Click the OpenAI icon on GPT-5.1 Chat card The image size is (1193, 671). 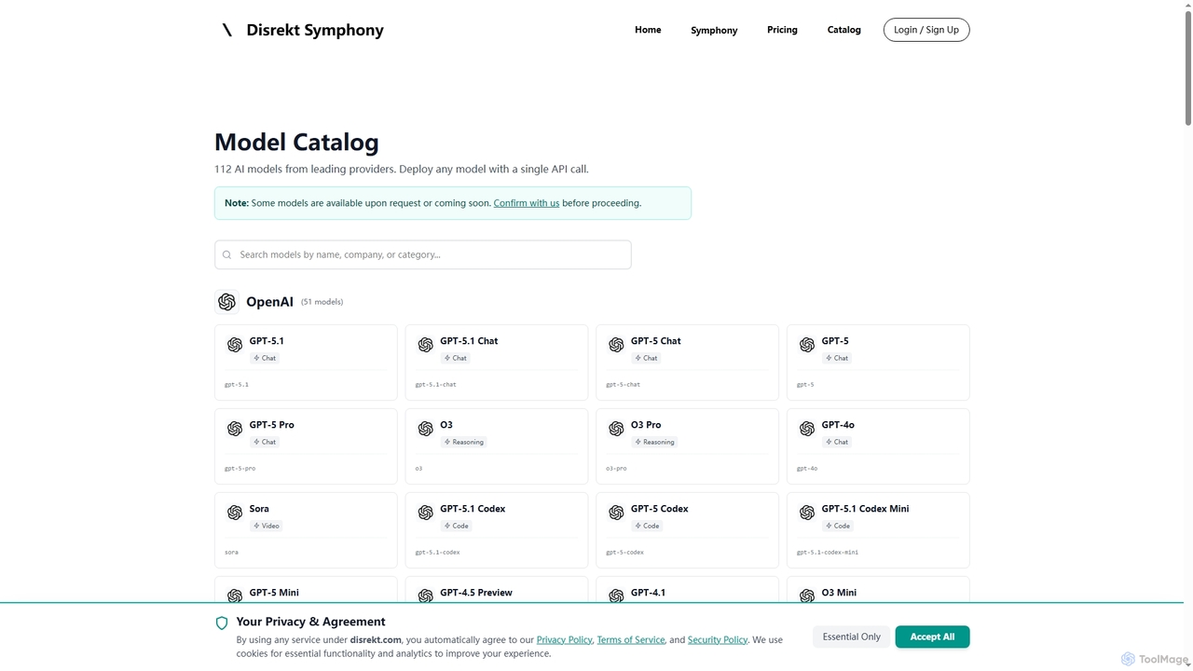point(426,345)
